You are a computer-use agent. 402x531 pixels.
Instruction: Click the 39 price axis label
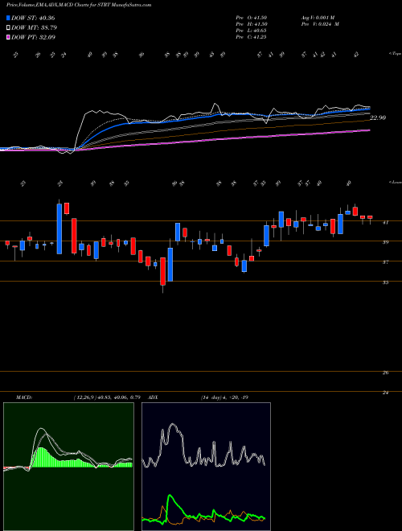tap(386, 242)
